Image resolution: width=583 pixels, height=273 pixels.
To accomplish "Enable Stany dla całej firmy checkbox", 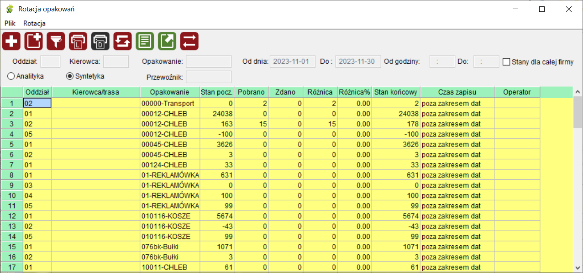I will click(x=506, y=62).
